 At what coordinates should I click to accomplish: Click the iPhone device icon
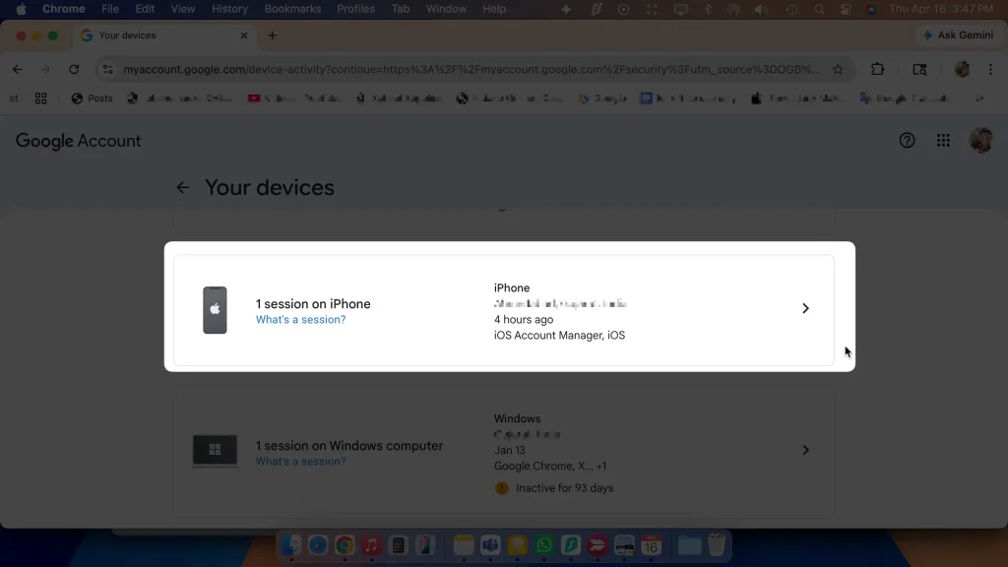[x=215, y=310]
